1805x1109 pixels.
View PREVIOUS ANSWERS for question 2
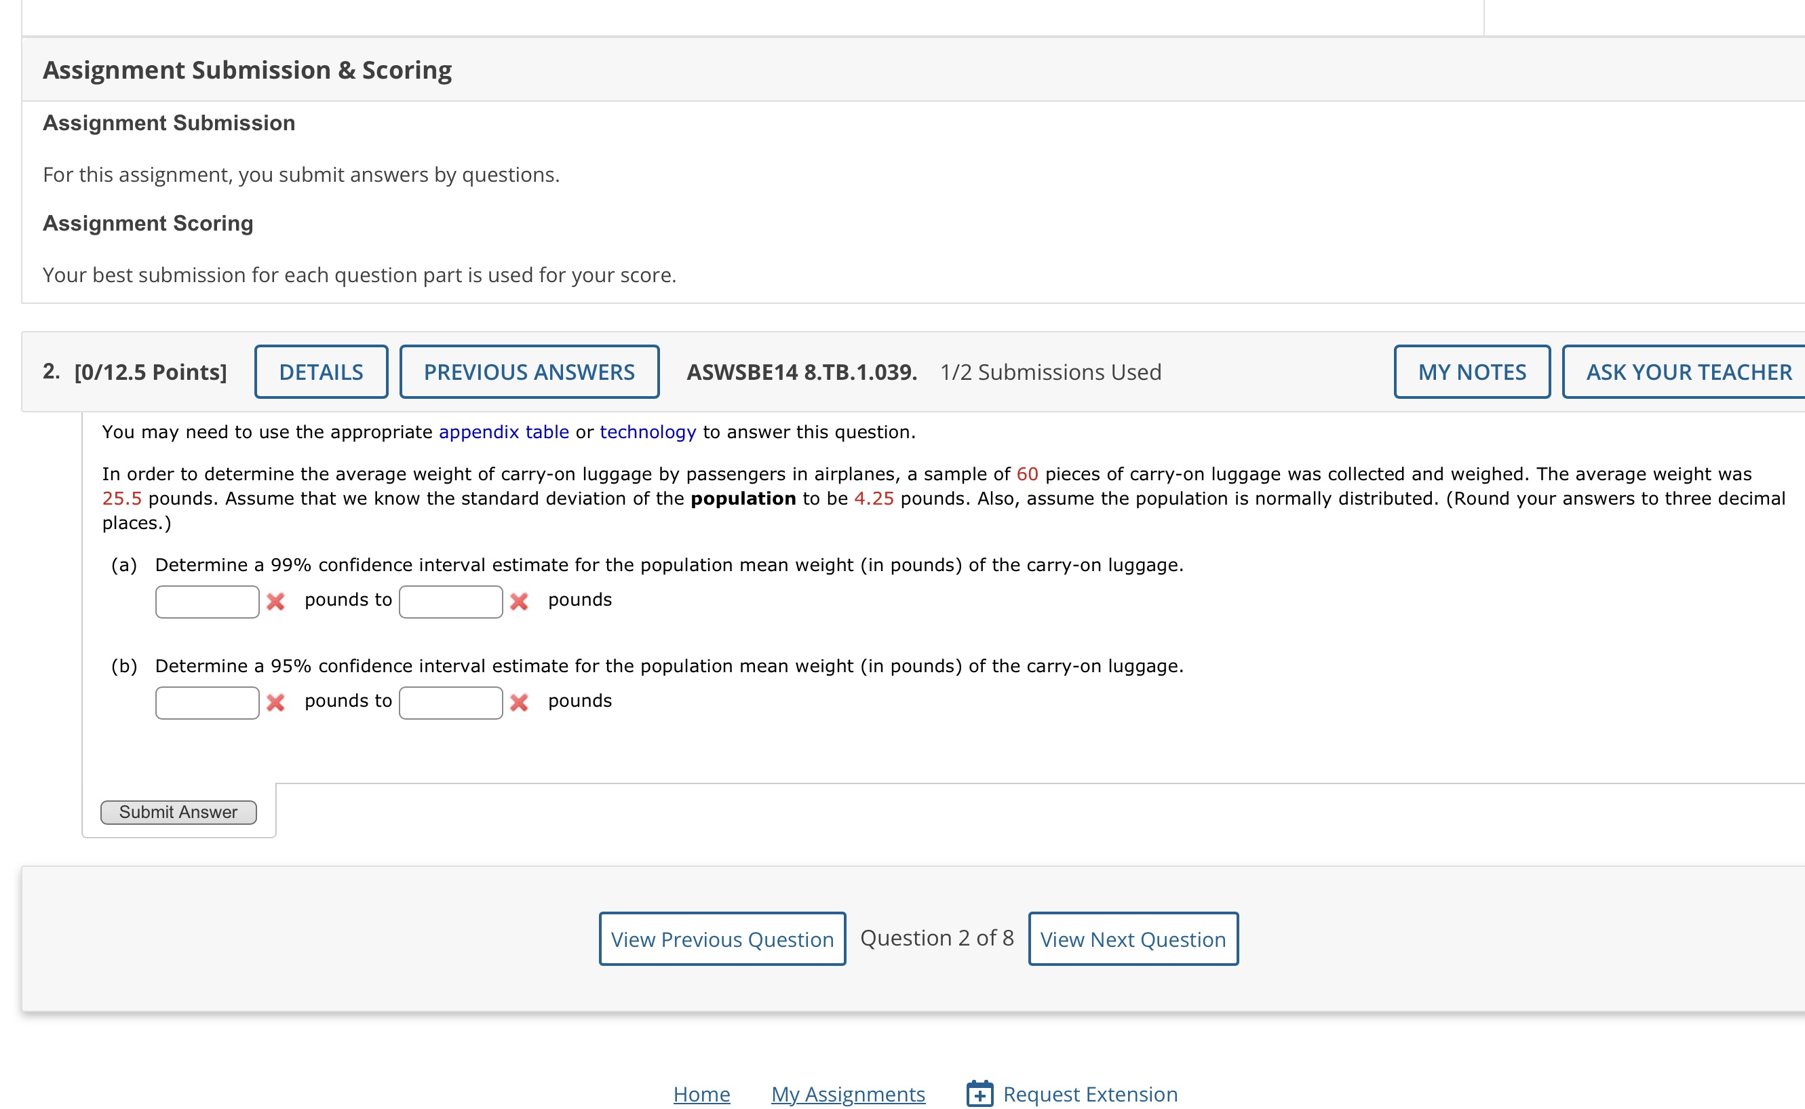(529, 372)
